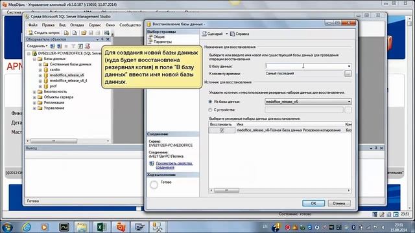This screenshot has height=233, width=415.
Task: Expand the cardio database node
Action: pos(40,70)
